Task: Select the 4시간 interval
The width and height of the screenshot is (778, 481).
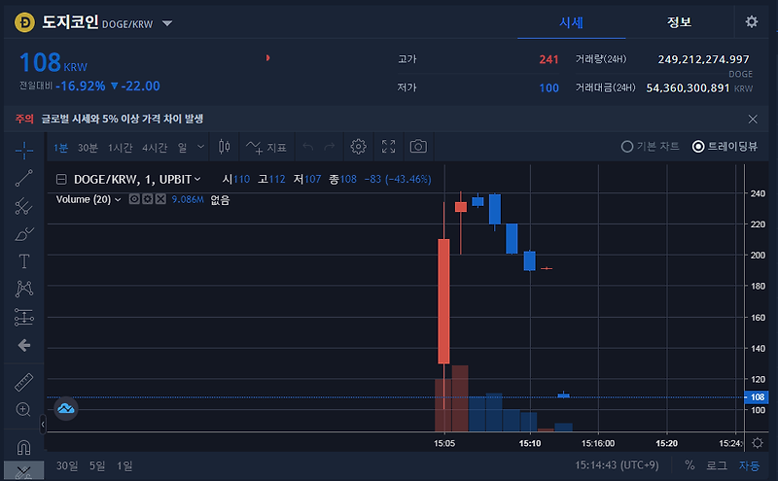Action: click(155, 148)
